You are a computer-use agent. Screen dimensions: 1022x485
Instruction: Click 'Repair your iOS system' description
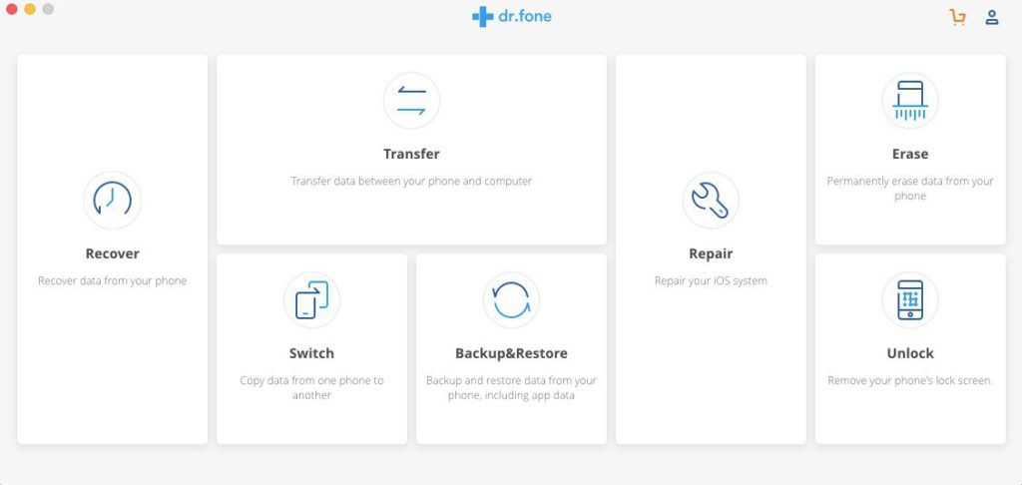pos(711,281)
